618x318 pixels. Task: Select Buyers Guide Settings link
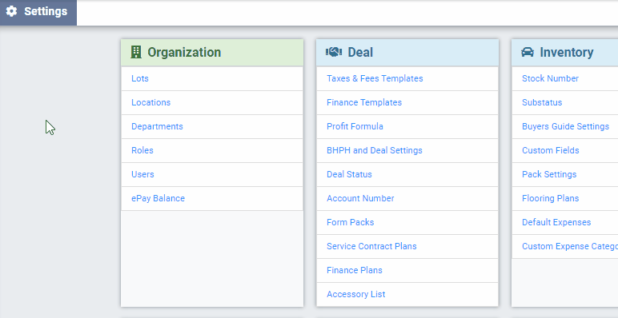[566, 126]
